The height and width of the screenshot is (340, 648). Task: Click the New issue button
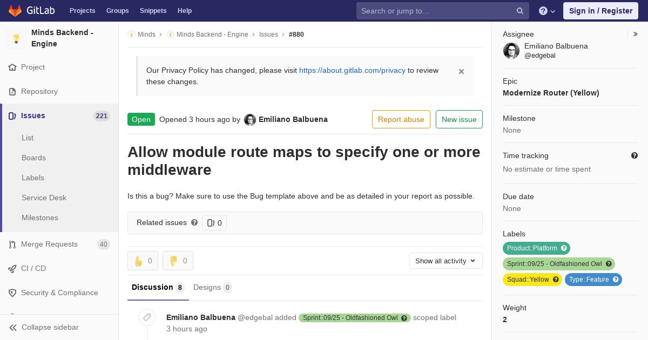pos(459,119)
